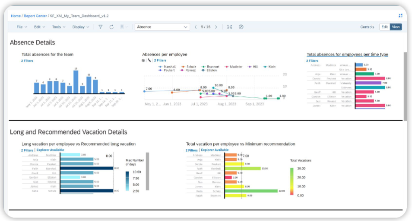Click the fullscreen icon beside page navigation
This screenshot has height=221, width=412.
click(229, 27)
